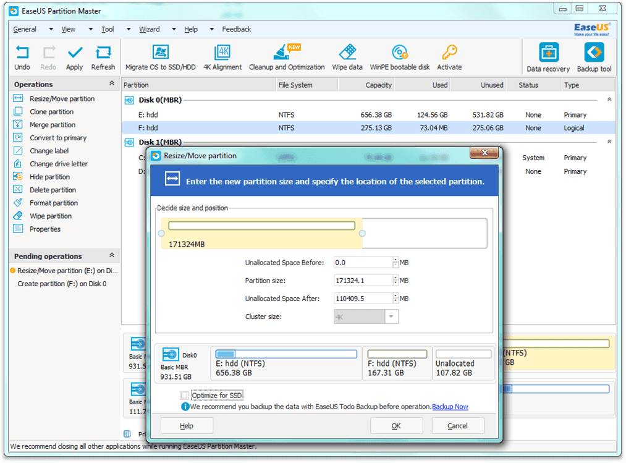Image resolution: width=626 pixels, height=463 pixels.
Task: Focus the Unallocated Space Before field
Action: pyautogui.click(x=363, y=263)
